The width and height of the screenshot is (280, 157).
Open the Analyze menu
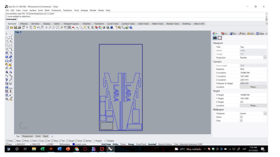click(84, 10)
